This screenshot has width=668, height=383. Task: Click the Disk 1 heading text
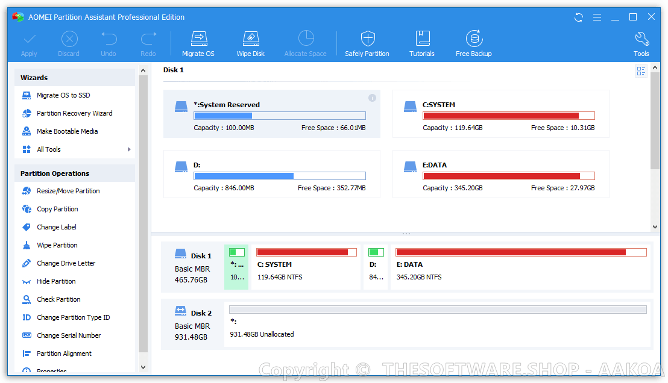[174, 70]
